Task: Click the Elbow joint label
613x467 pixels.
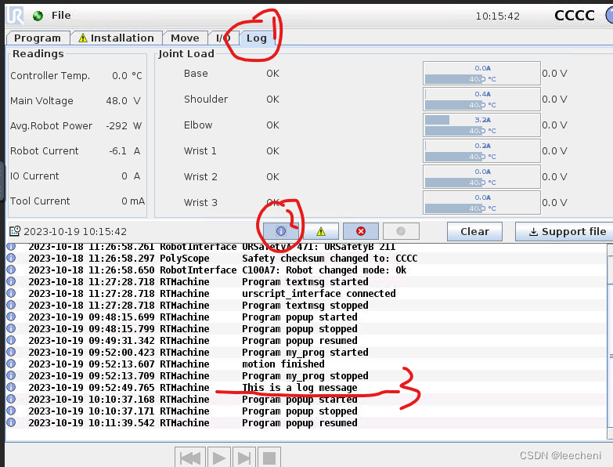Action: 198,125
